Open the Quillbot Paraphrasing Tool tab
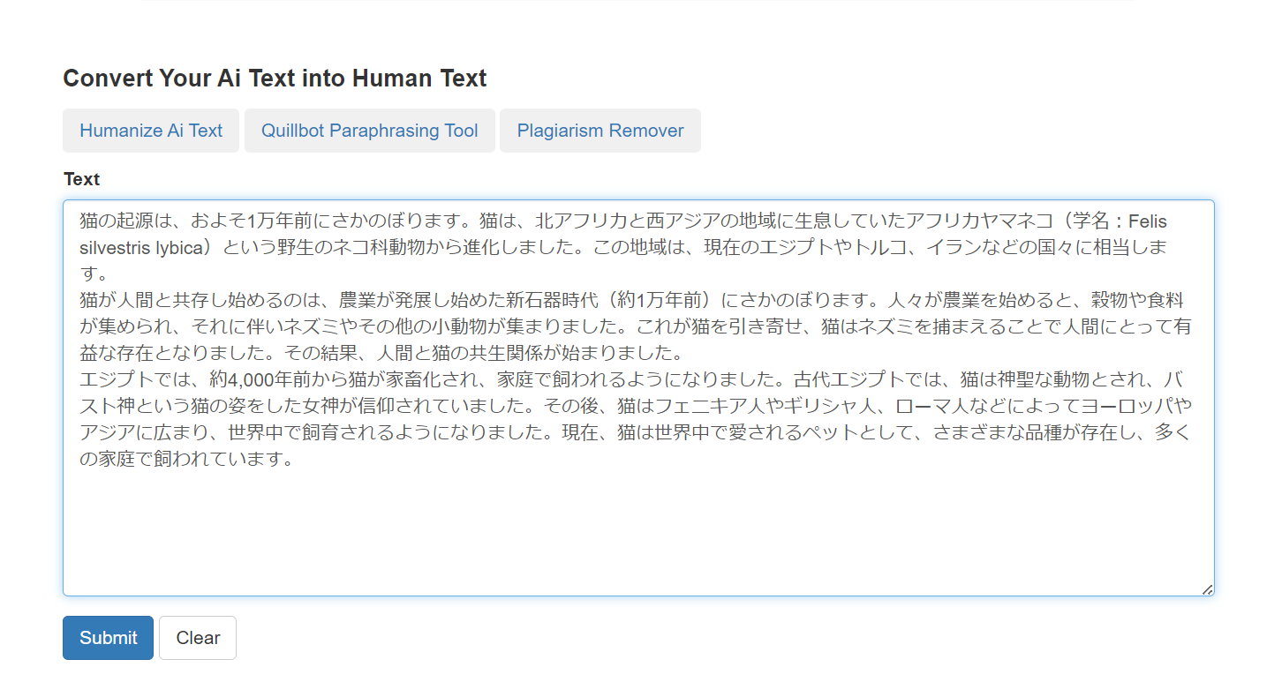This screenshot has width=1282, height=697. [369, 130]
